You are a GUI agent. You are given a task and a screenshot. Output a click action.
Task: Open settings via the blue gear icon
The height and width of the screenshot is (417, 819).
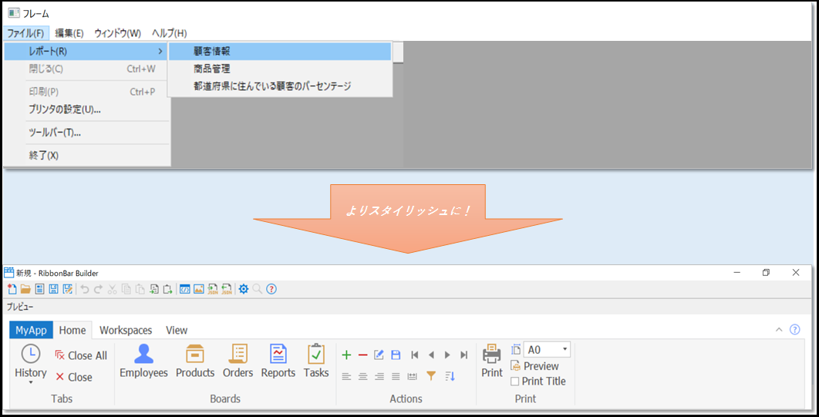pyautogui.click(x=243, y=289)
